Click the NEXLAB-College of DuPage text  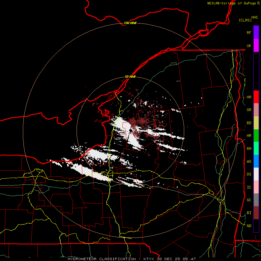click(x=231, y=3)
